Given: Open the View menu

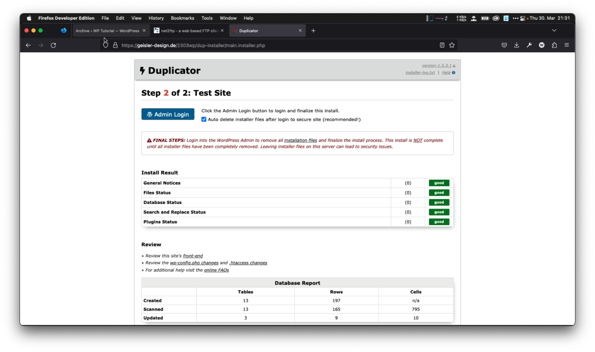Looking at the screenshot, I should coord(136,18).
